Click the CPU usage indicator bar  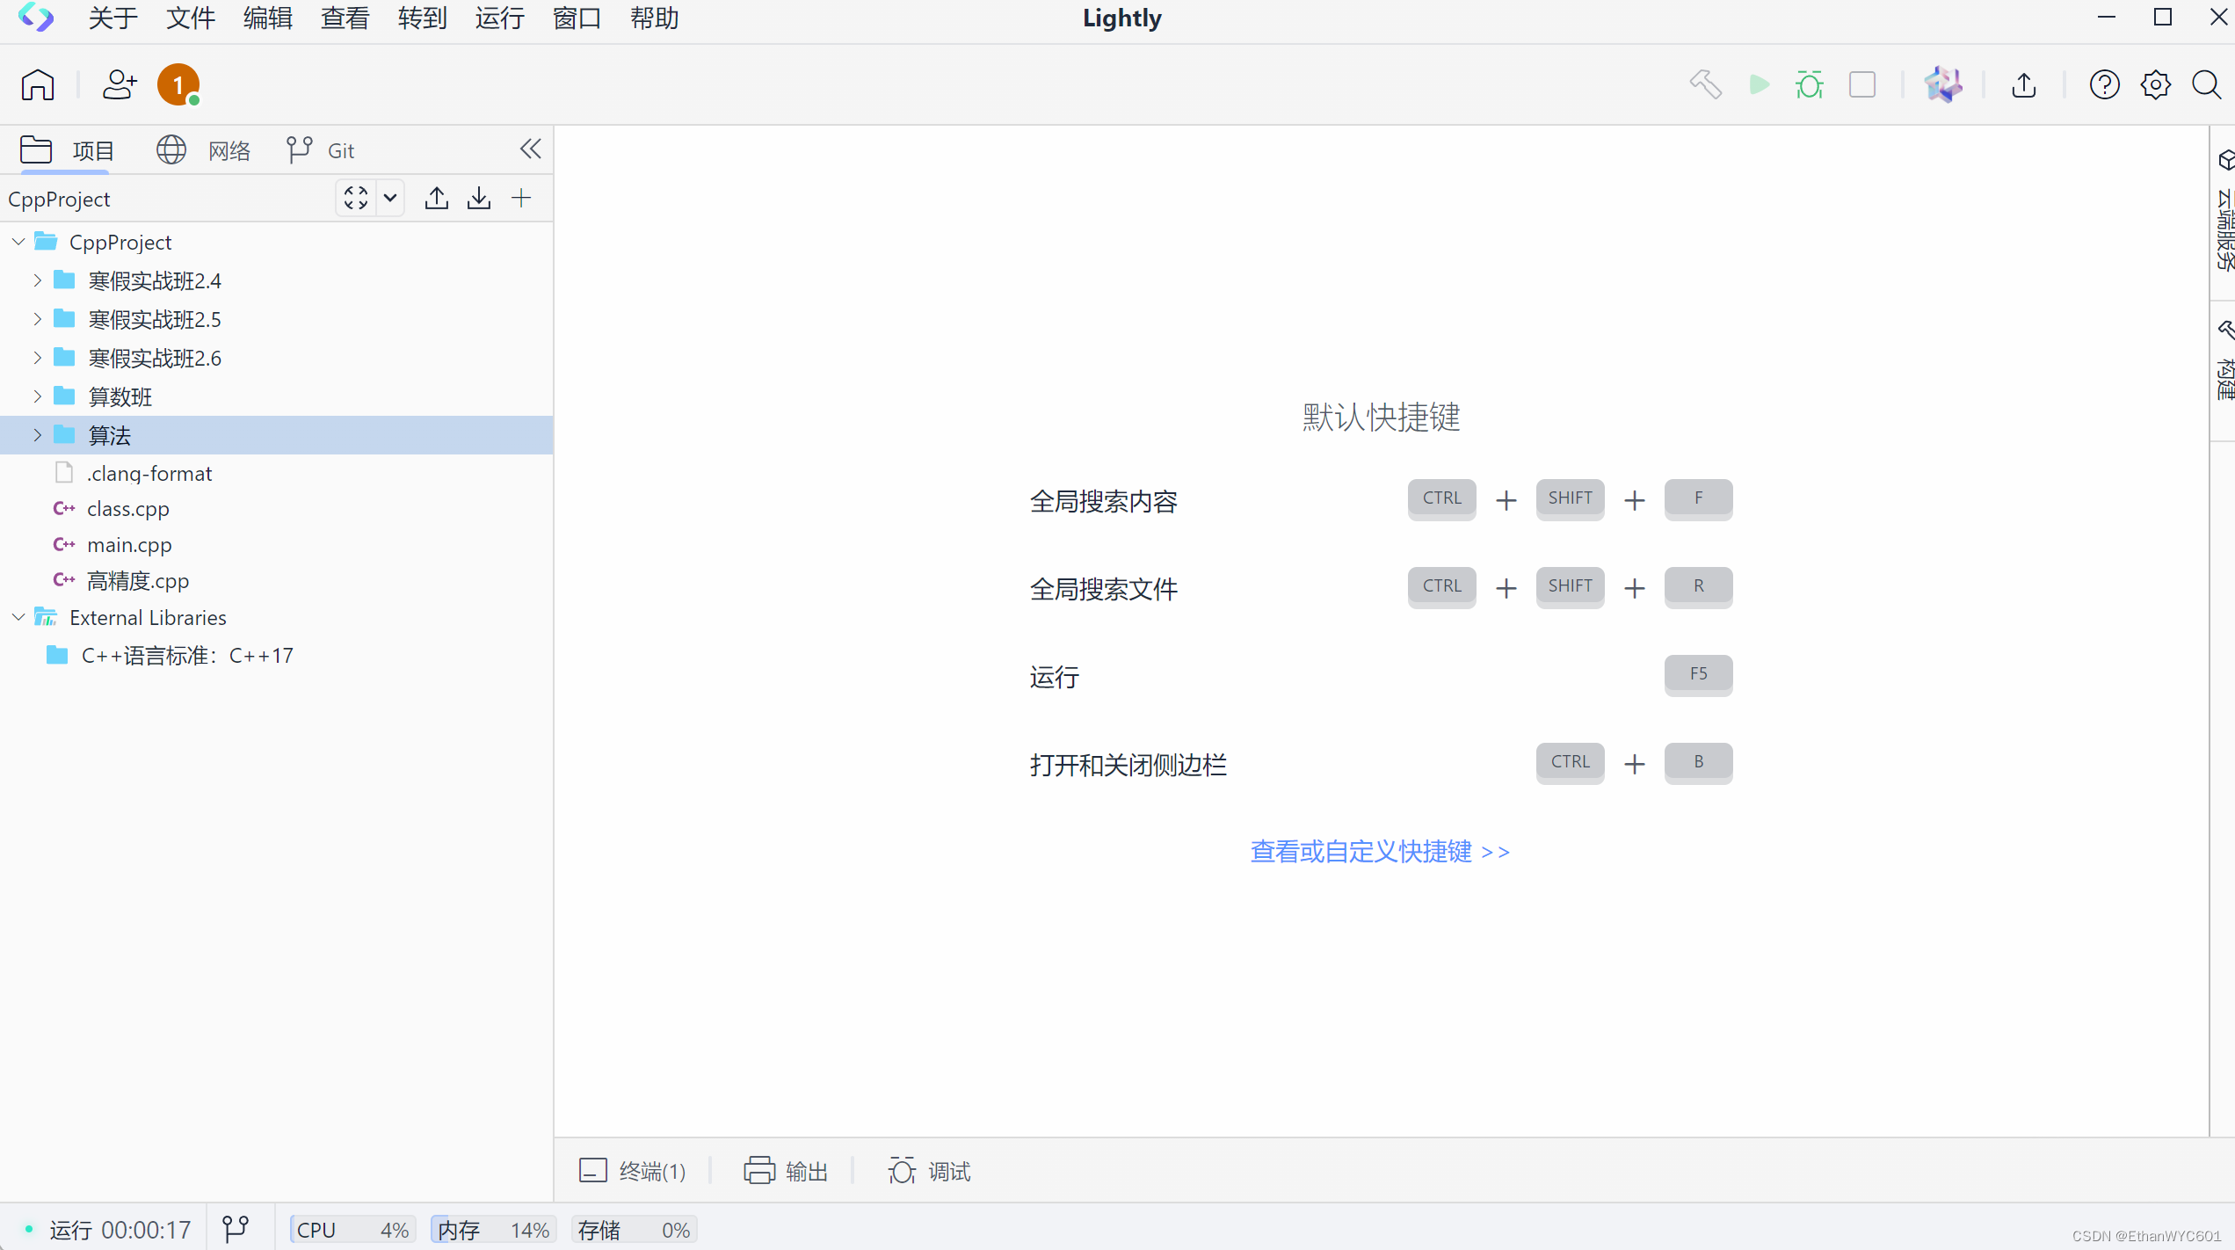pyautogui.click(x=352, y=1229)
